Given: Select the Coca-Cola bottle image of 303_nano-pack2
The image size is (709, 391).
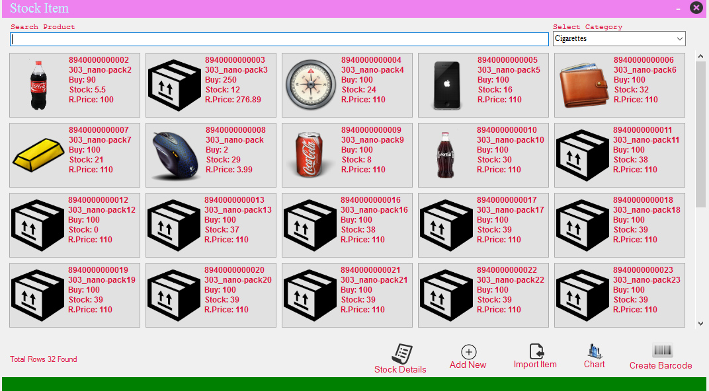Looking at the screenshot, I should pos(39,85).
